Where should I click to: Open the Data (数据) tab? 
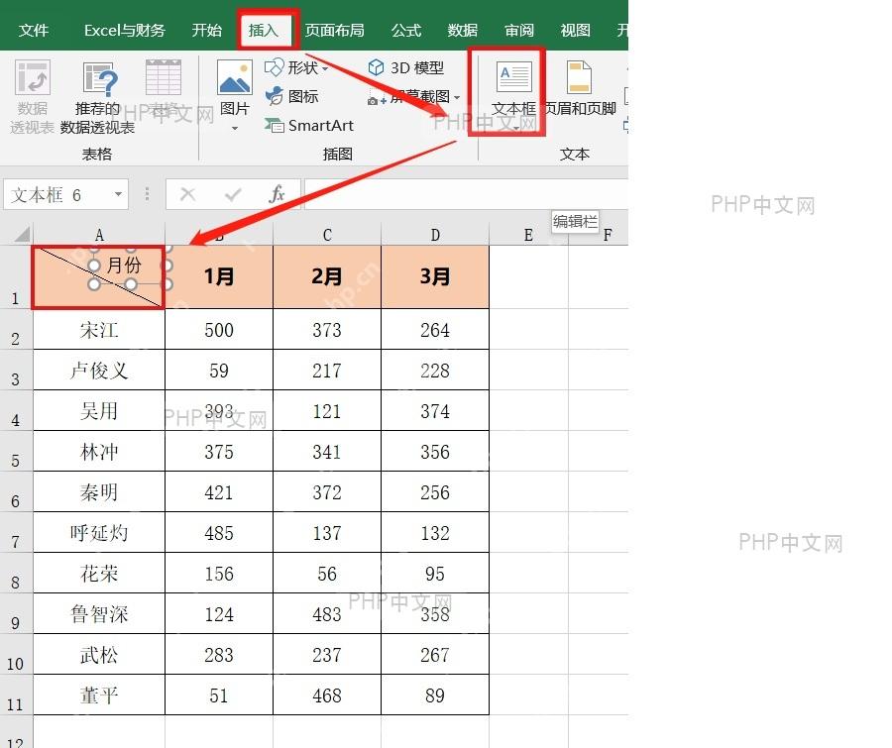point(463,30)
